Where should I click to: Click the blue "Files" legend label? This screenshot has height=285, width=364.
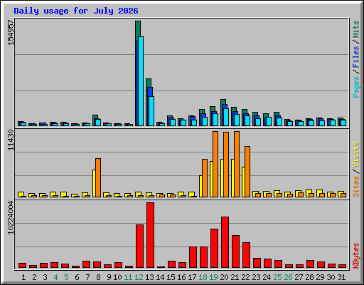(x=356, y=57)
